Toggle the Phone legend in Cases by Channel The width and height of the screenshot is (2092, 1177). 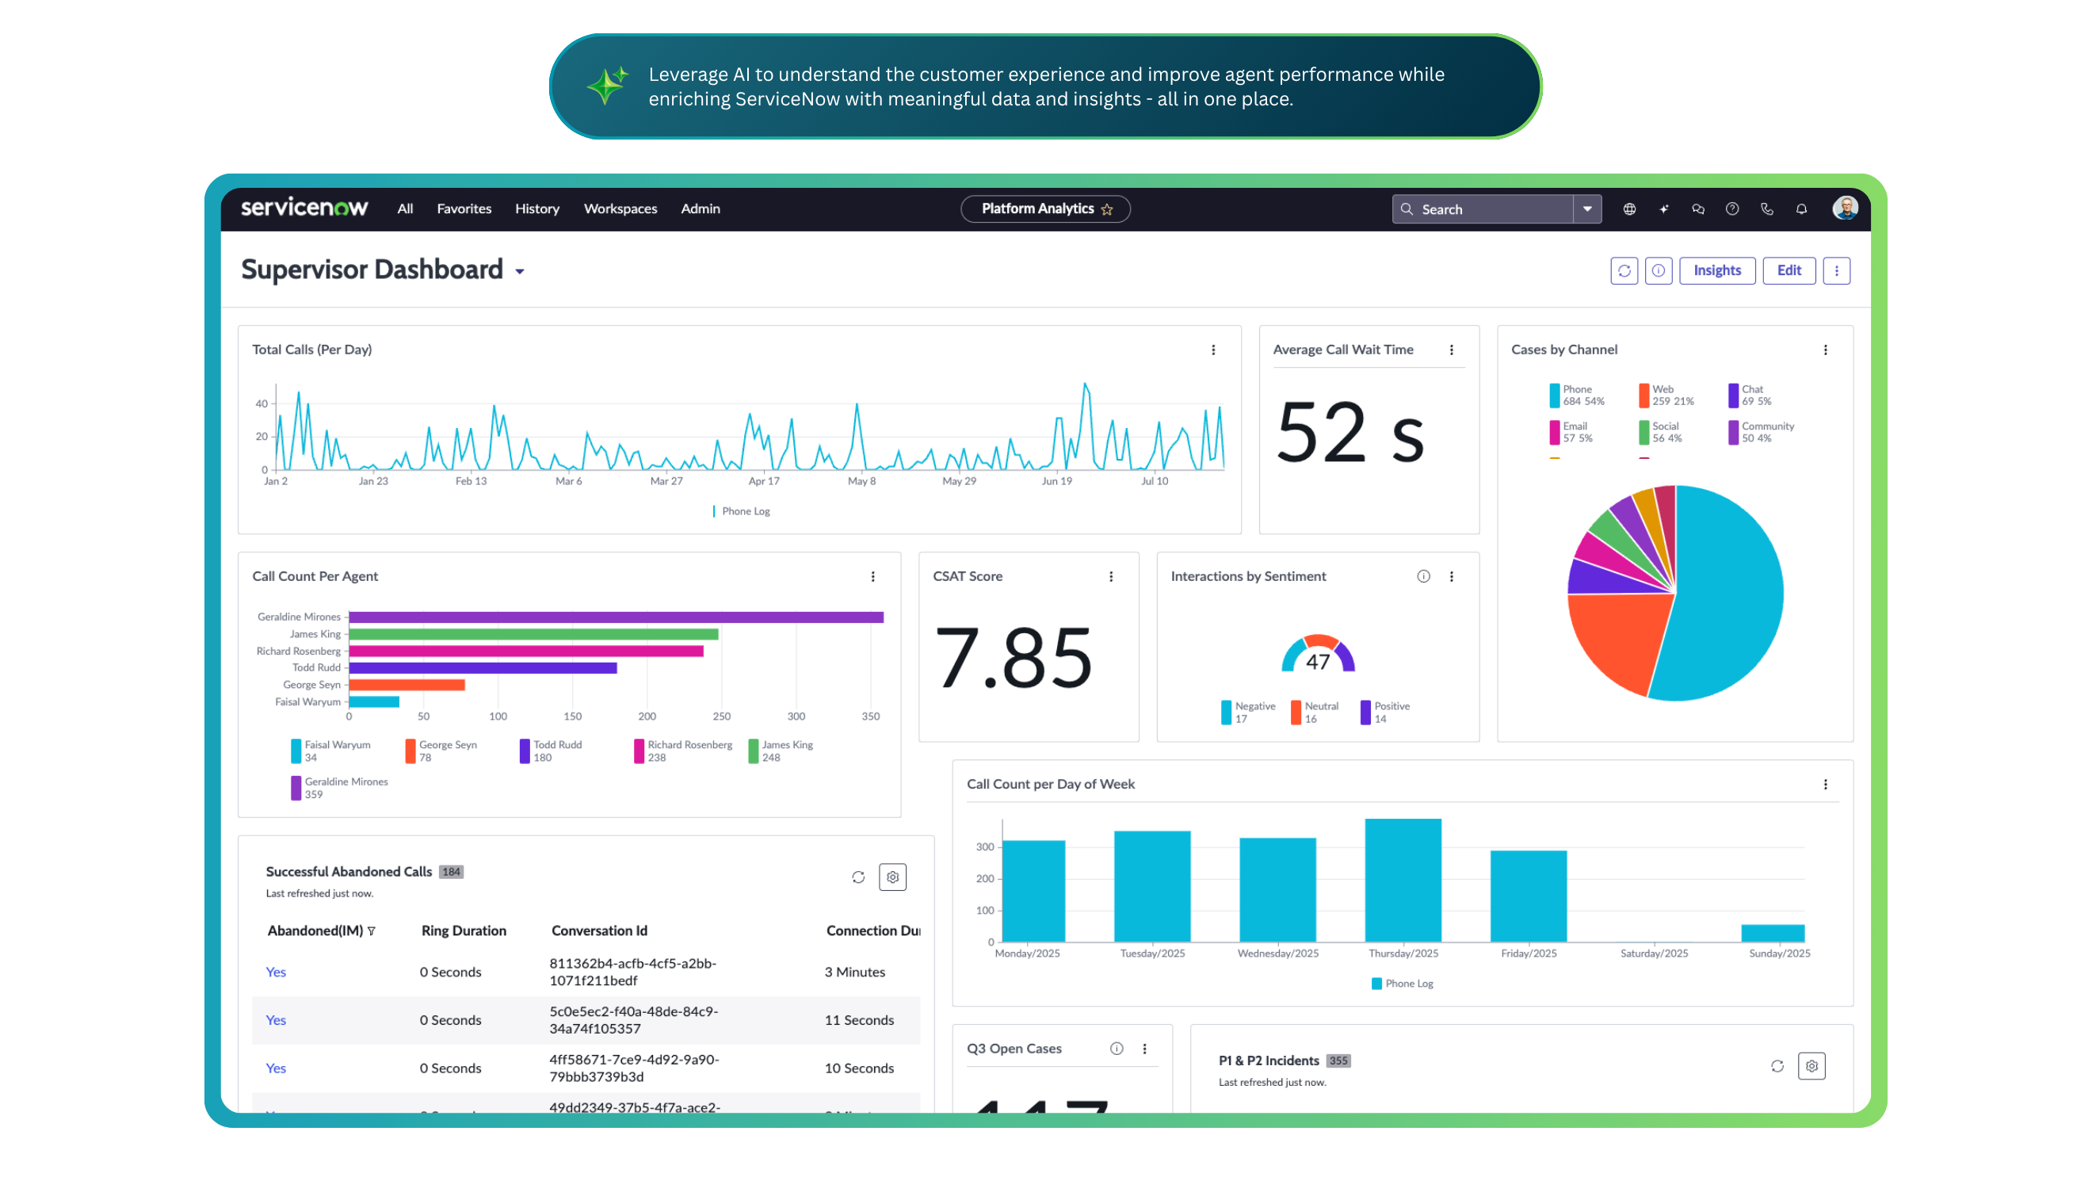(x=1555, y=395)
